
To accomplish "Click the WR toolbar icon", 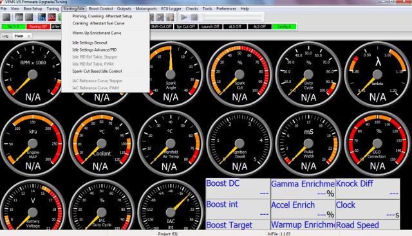I will [x=19, y=17].
